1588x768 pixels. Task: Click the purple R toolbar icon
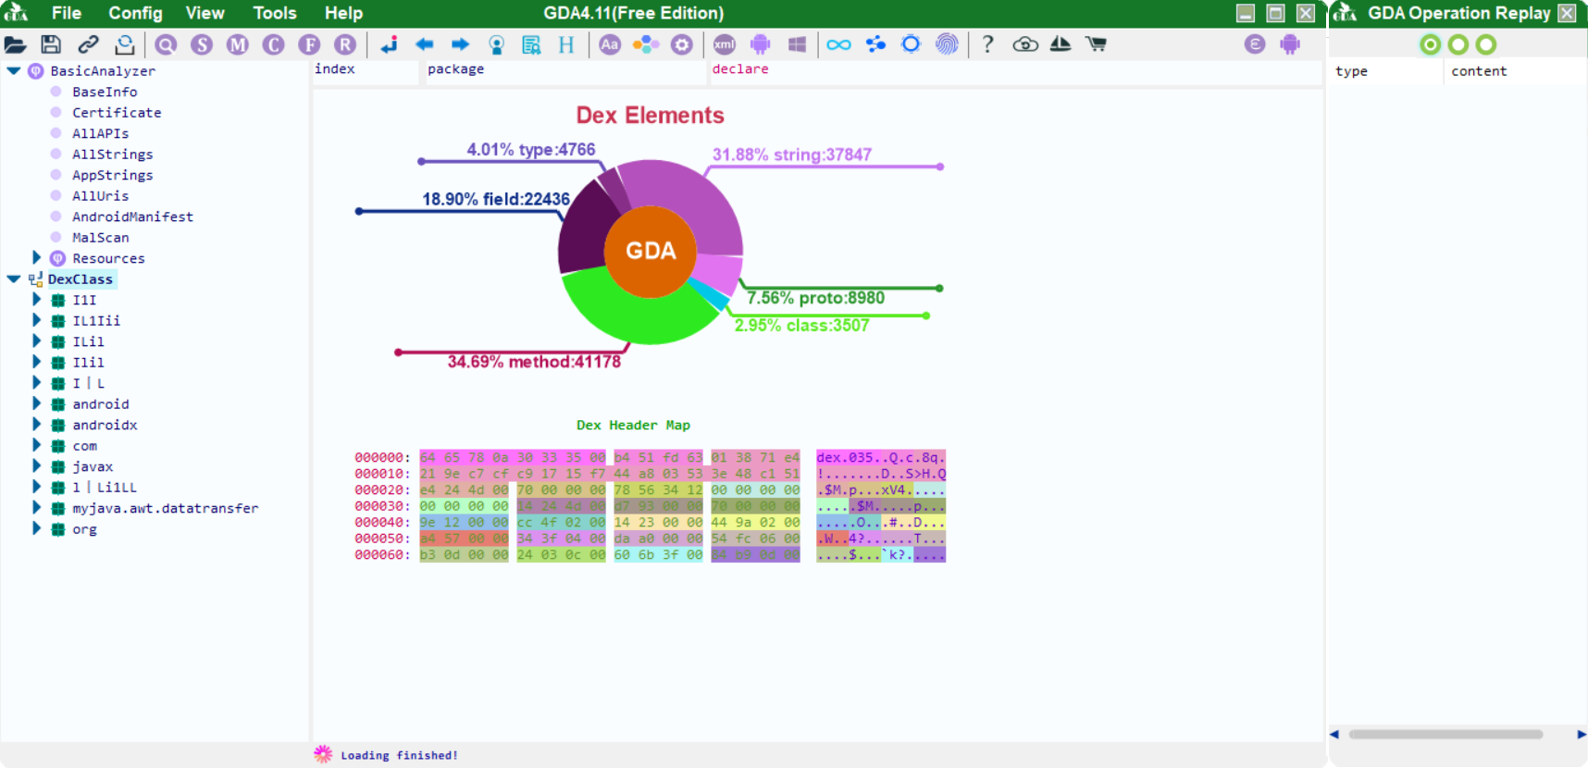[x=345, y=44]
